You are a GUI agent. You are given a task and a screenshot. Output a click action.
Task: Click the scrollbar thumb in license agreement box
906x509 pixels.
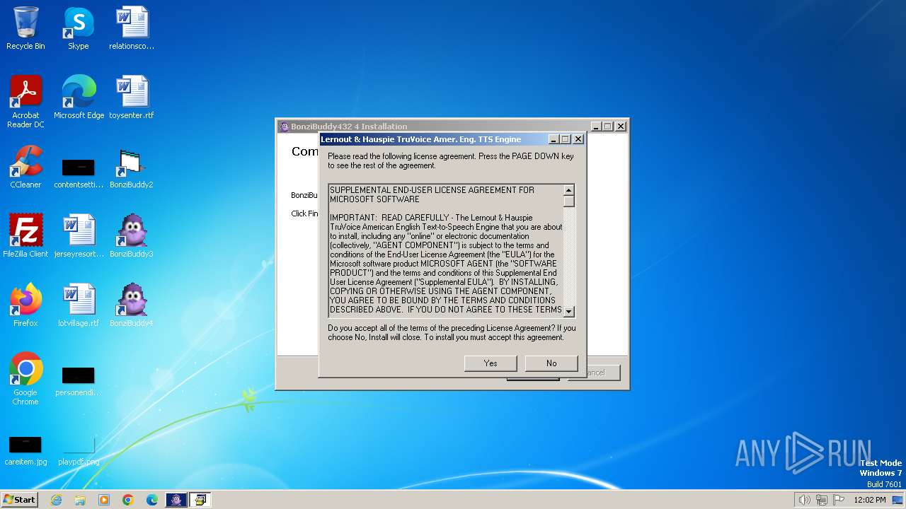(x=568, y=201)
